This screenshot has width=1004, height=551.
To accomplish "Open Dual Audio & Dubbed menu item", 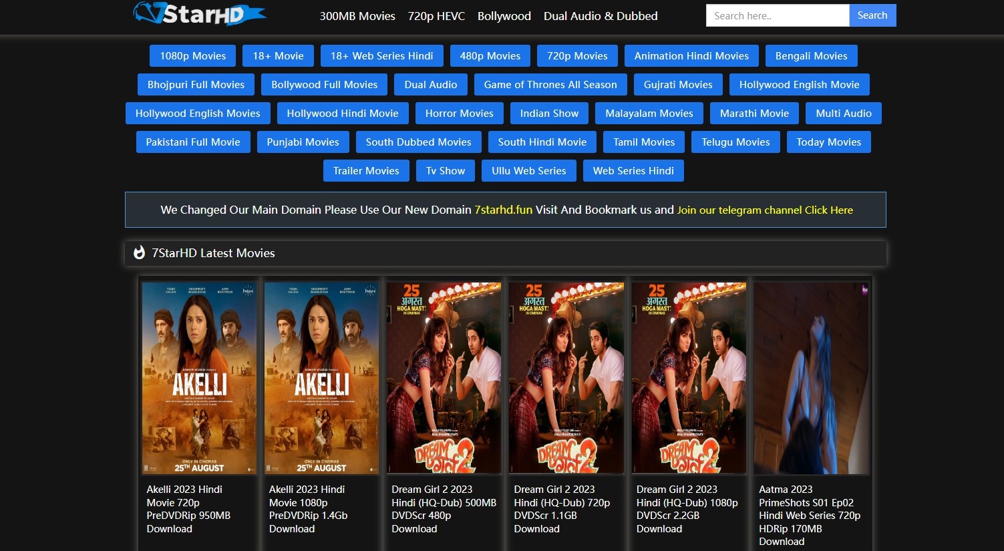I will click(x=601, y=16).
